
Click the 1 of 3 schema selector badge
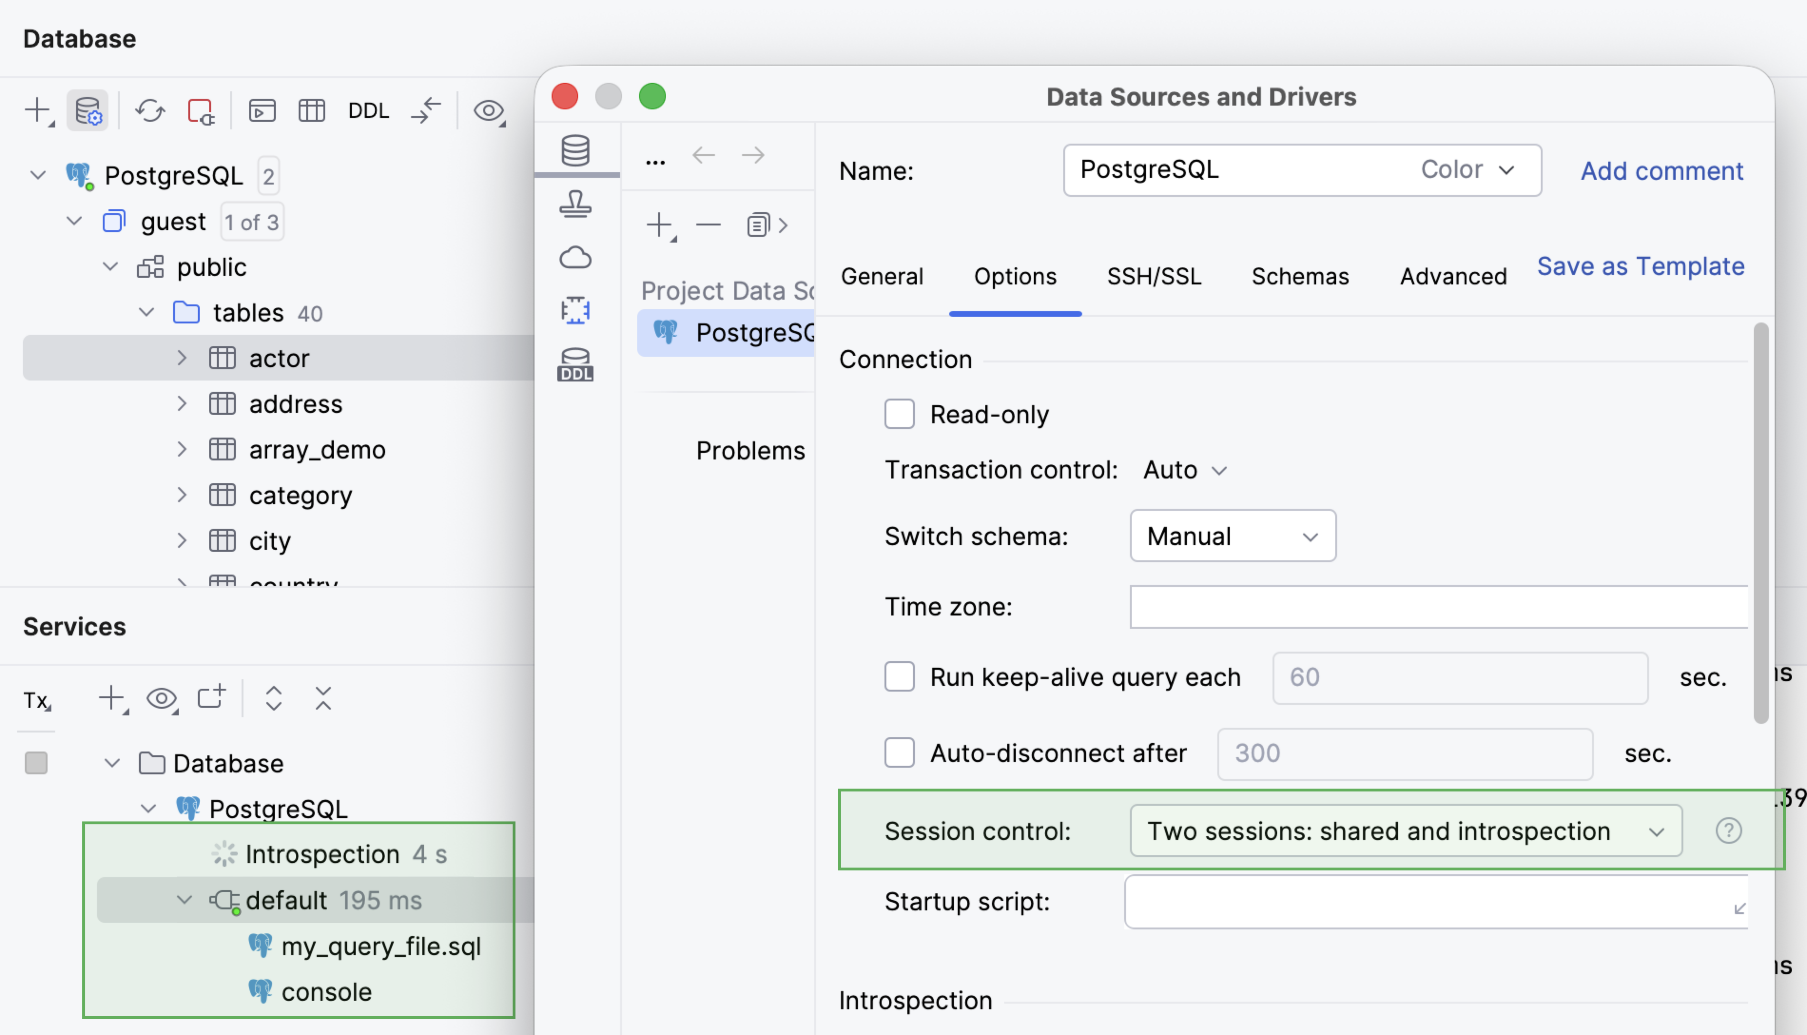(x=252, y=222)
